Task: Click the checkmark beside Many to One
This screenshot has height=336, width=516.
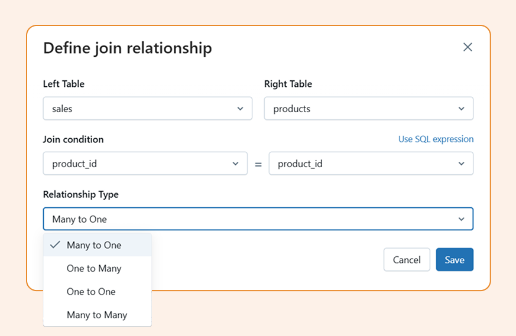Action: coord(56,245)
